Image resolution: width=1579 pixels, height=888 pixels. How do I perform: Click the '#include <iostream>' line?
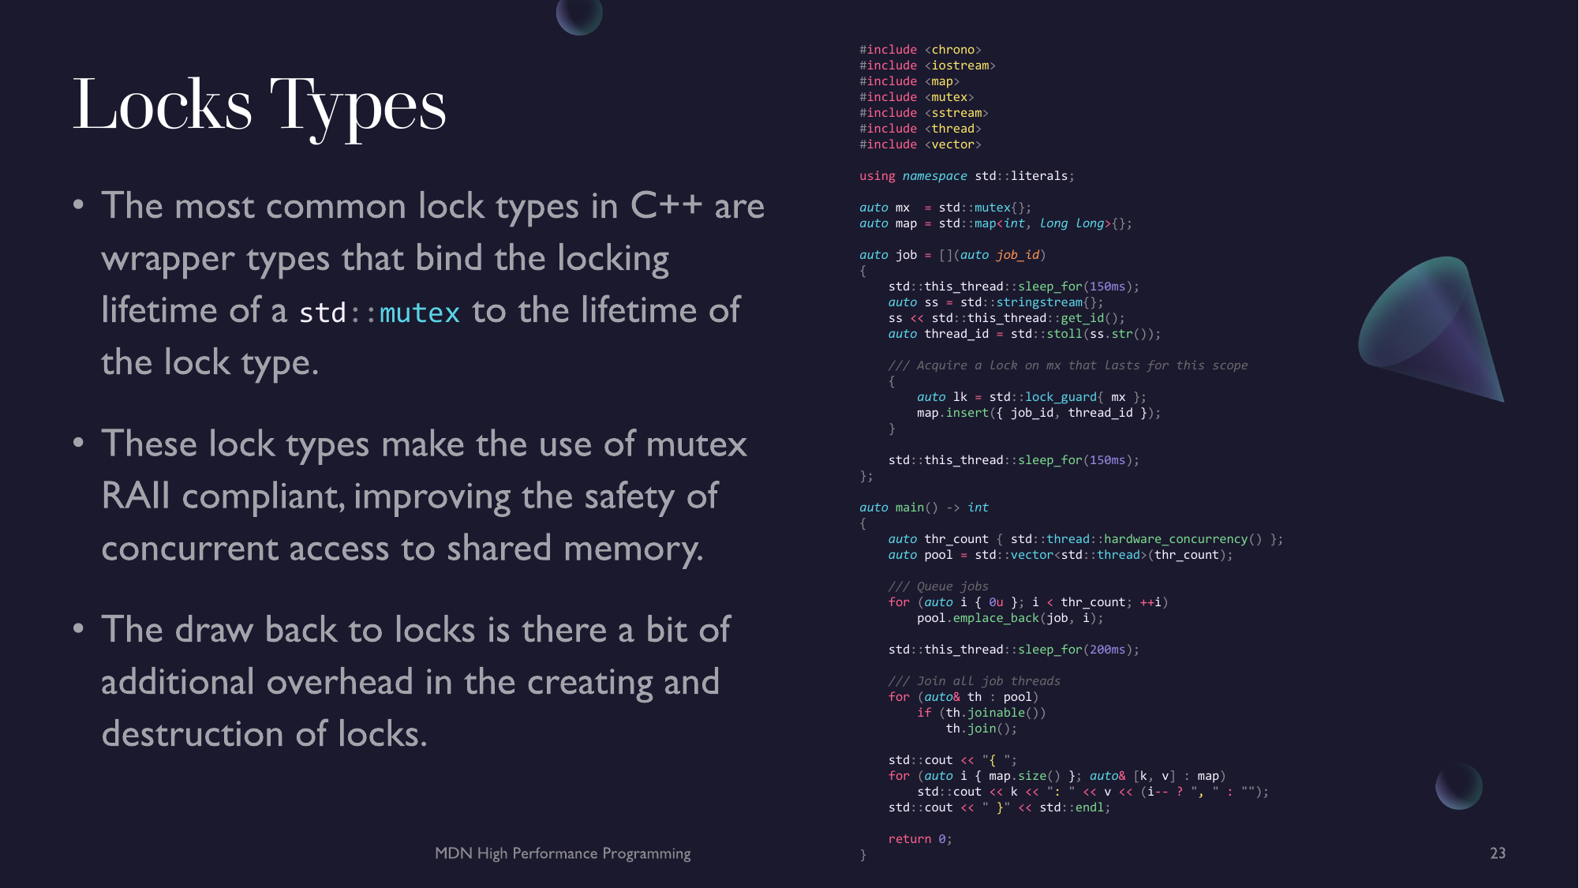[x=927, y=66]
